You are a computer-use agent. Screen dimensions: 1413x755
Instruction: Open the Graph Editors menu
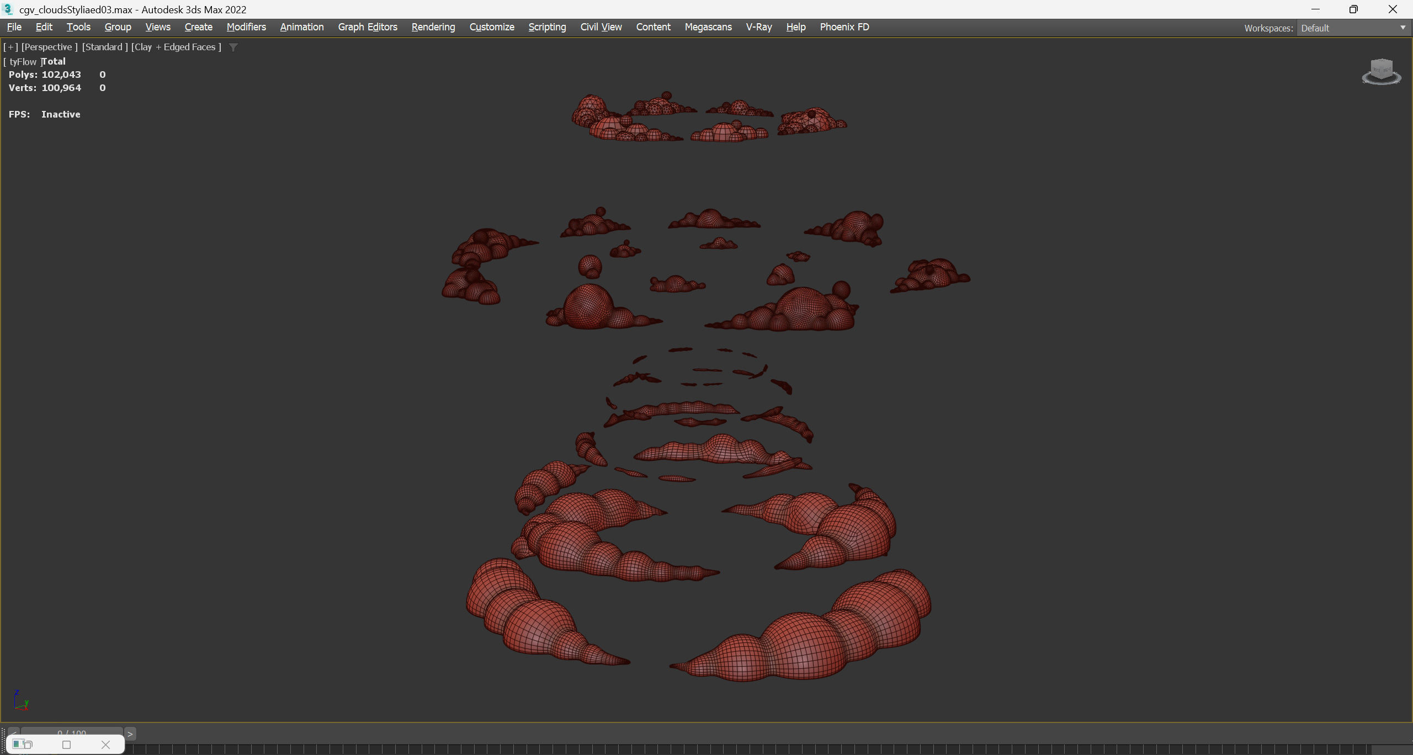pyautogui.click(x=367, y=27)
